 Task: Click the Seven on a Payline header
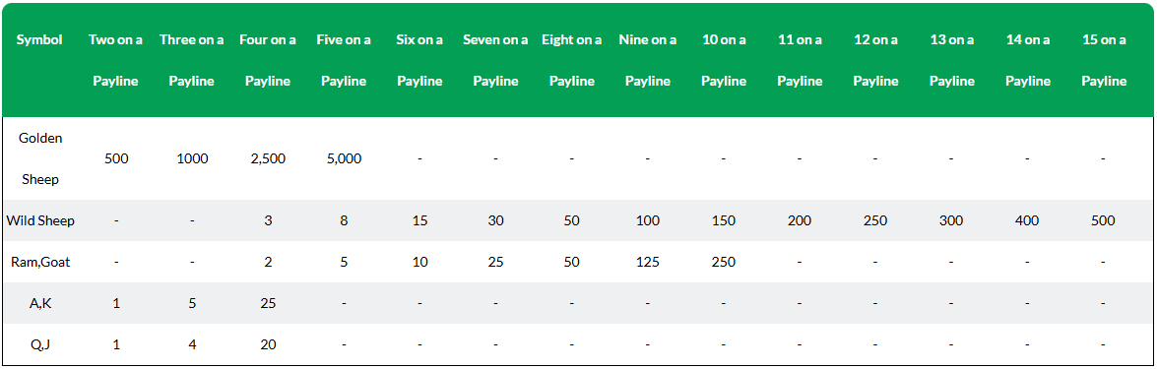tap(495, 61)
